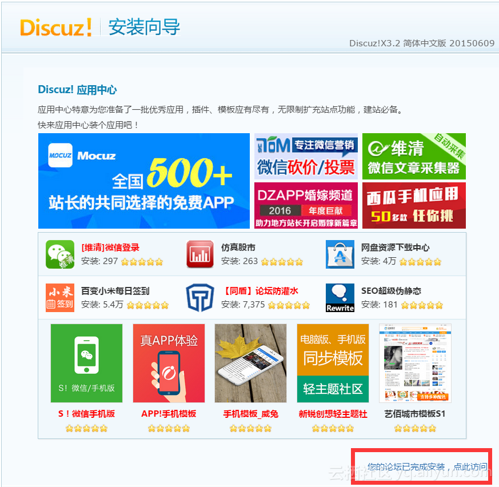The height and width of the screenshot is (487, 499).
Task: Click the star rating under 艺佰城市模板S1
Action: [415, 429]
